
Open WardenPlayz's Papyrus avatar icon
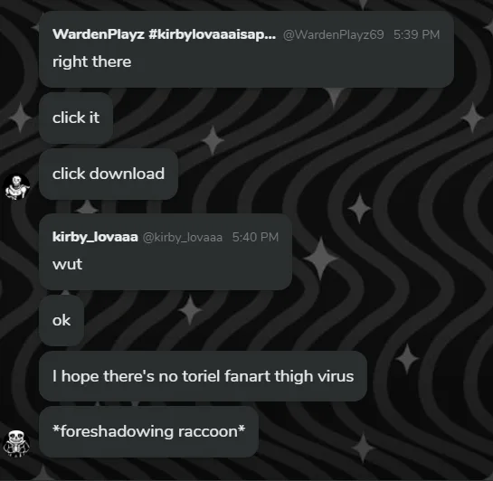[x=17, y=187]
